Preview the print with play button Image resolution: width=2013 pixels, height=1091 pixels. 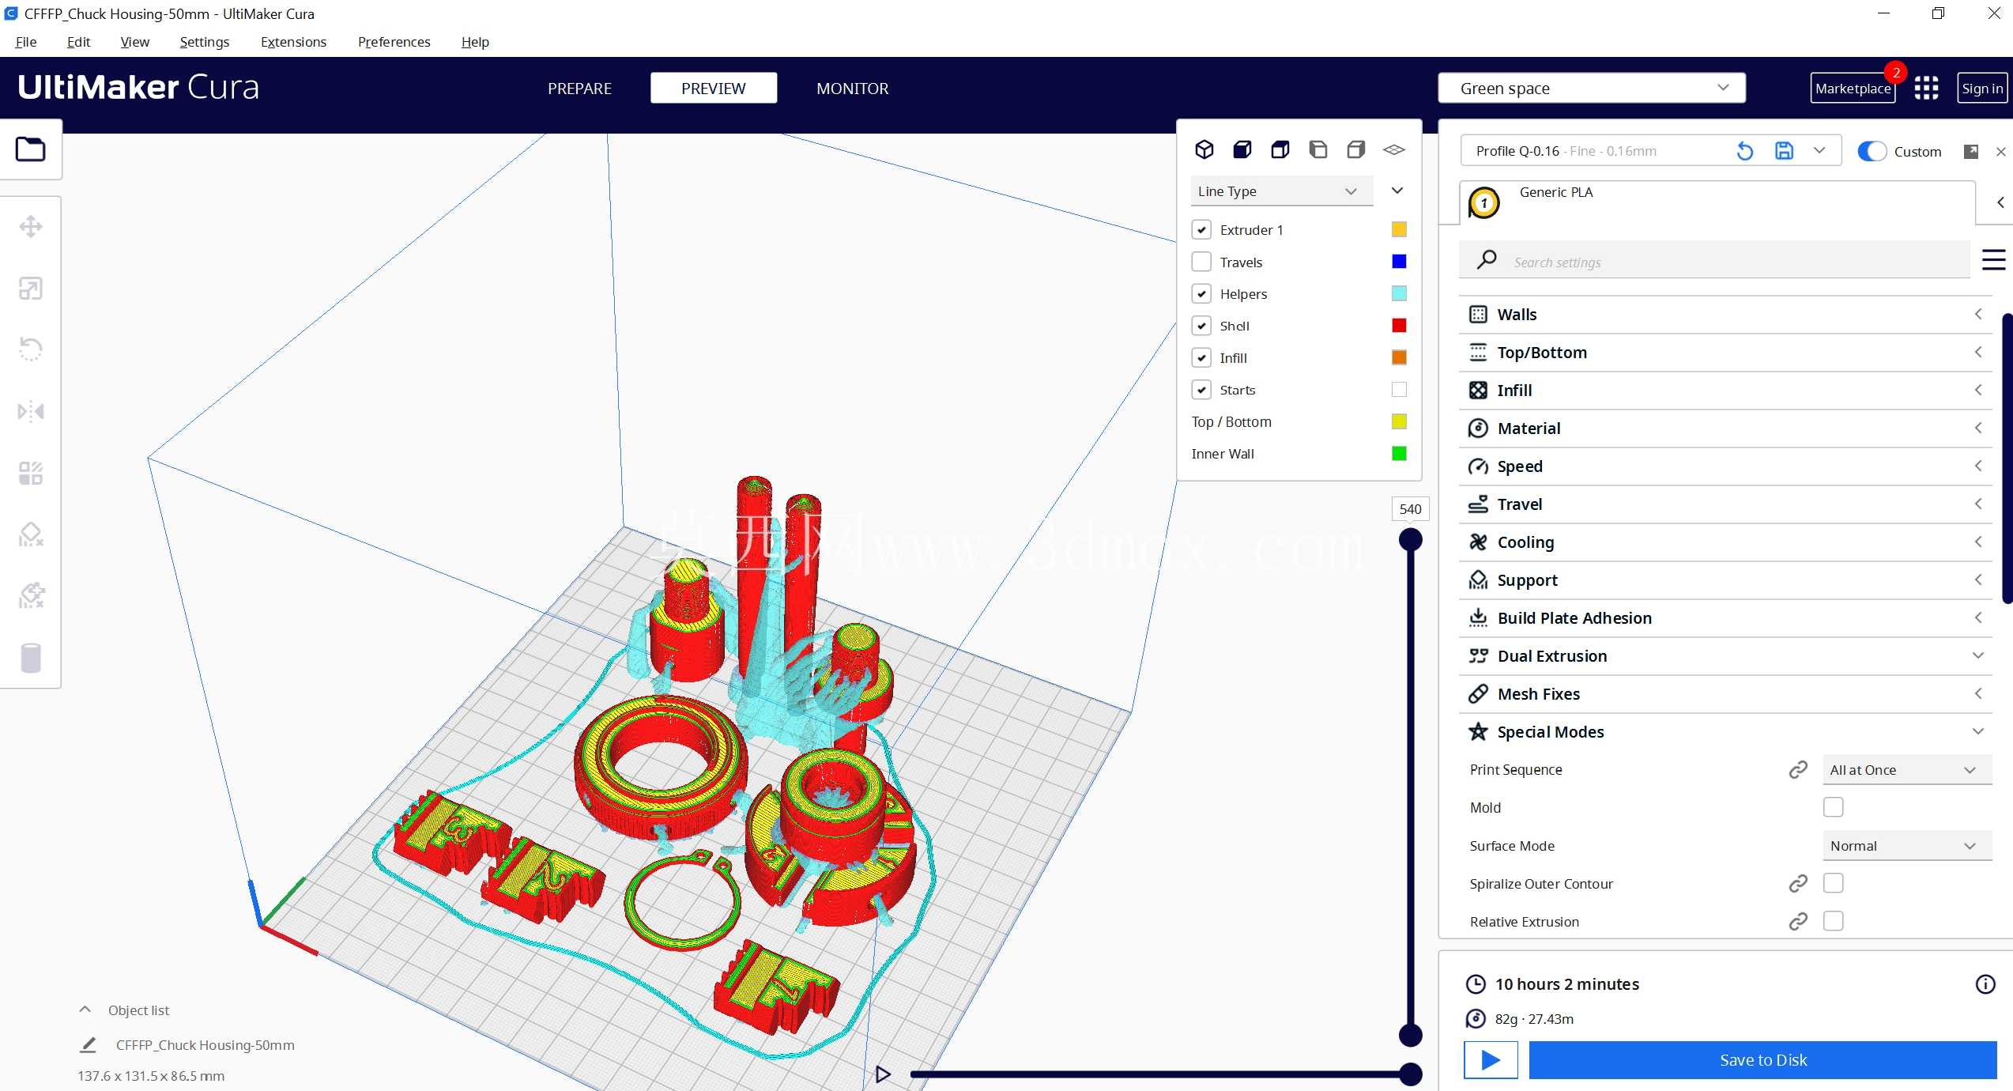[1490, 1059]
